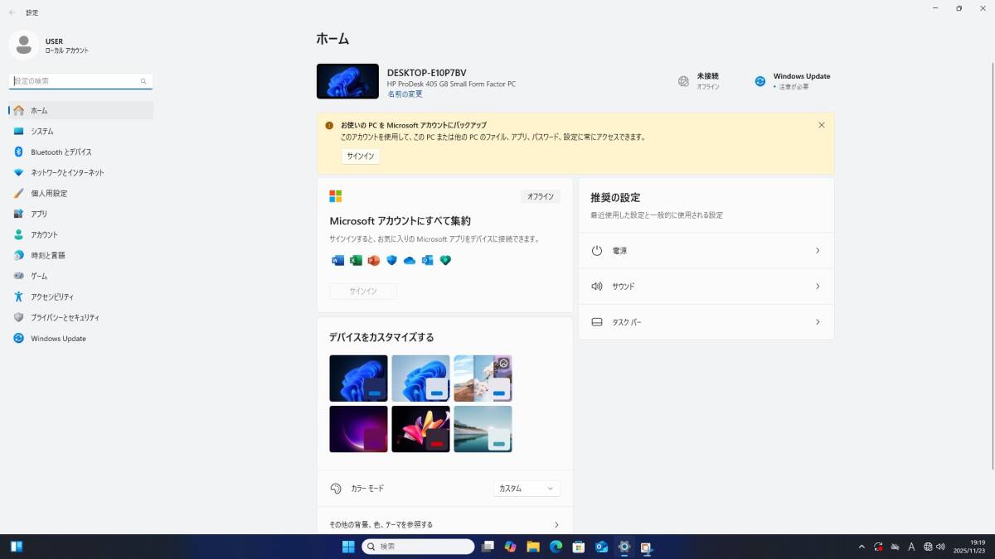Viewport: 995px width, 559px height.
Task: Open File Explorer from the taskbar
Action: pyautogui.click(x=533, y=547)
